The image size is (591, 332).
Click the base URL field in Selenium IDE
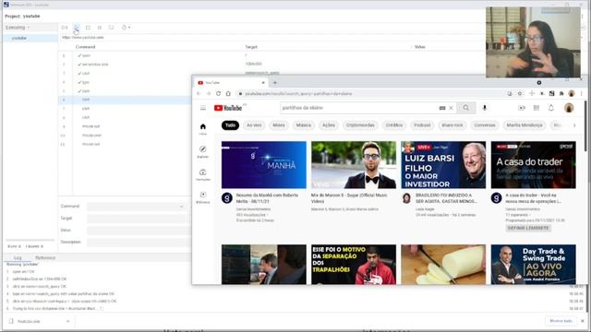[271, 37]
